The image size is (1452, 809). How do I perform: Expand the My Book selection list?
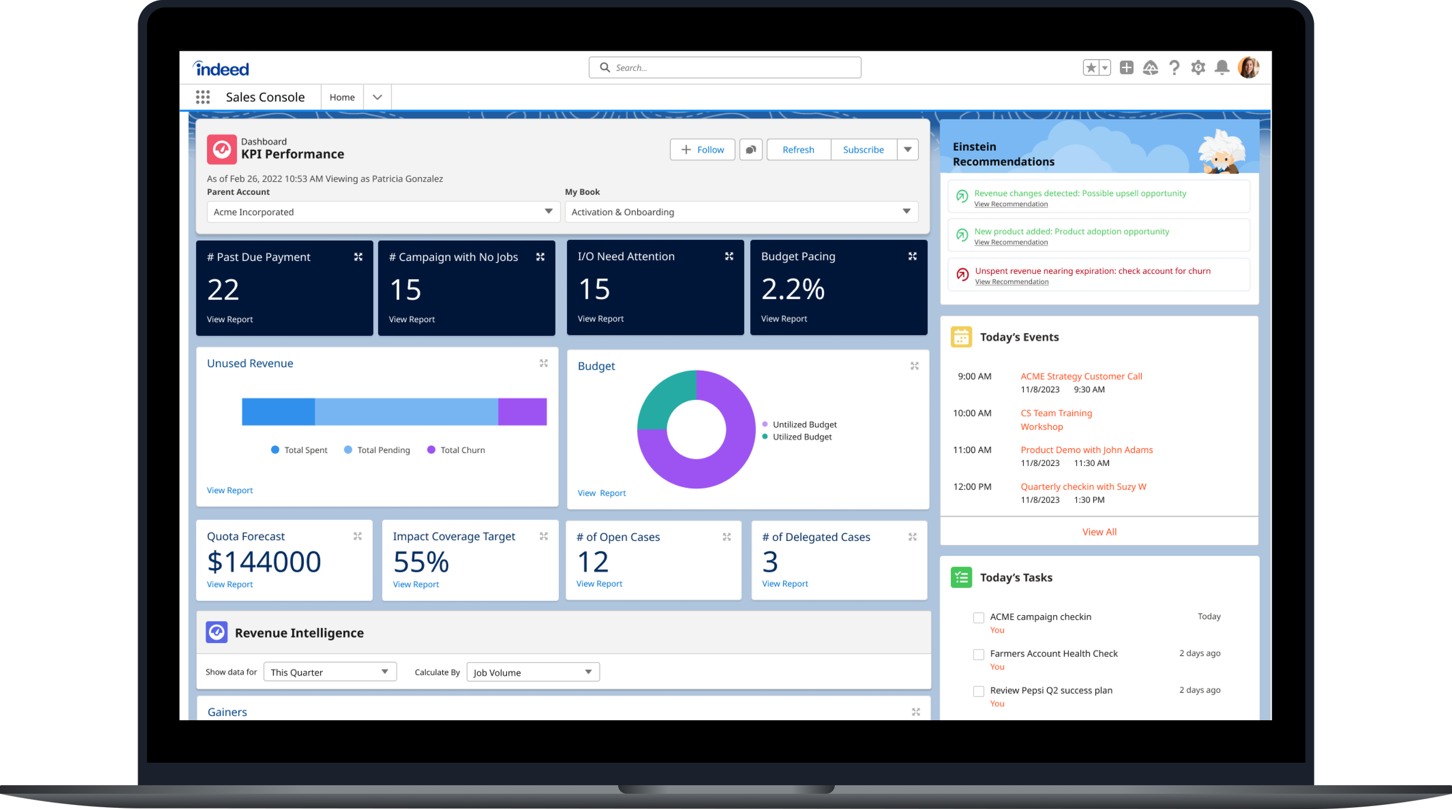pyautogui.click(x=905, y=212)
